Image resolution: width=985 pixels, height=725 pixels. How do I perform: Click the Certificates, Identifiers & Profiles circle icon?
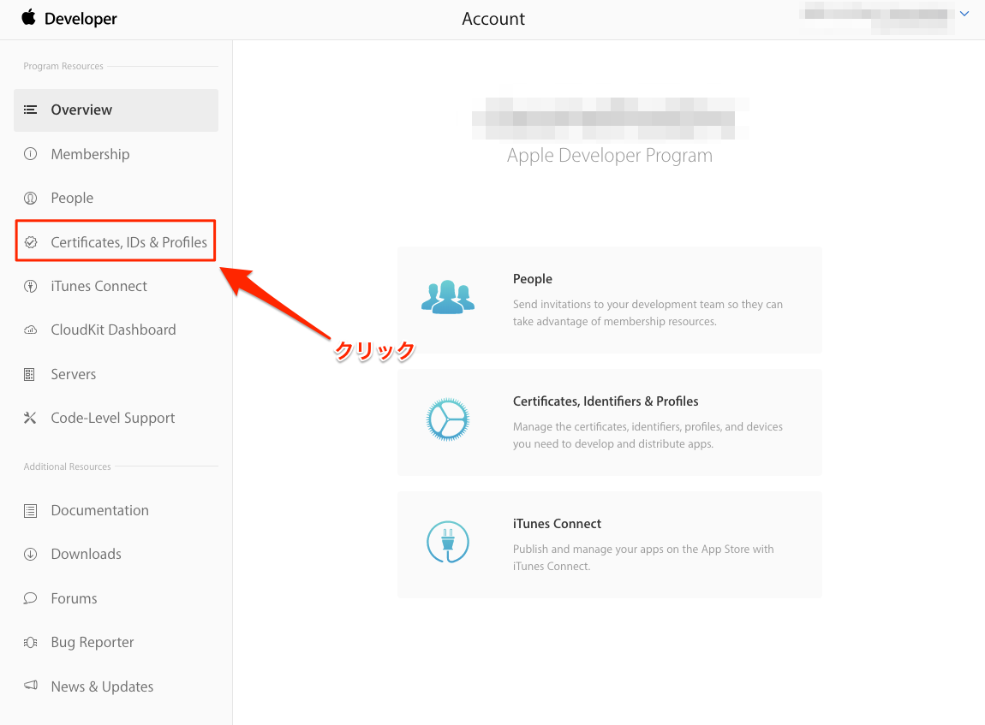point(447,419)
